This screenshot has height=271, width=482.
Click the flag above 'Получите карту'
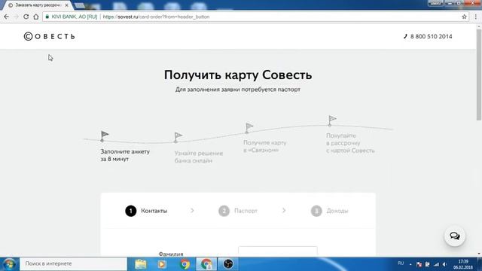pyautogui.click(x=249, y=128)
